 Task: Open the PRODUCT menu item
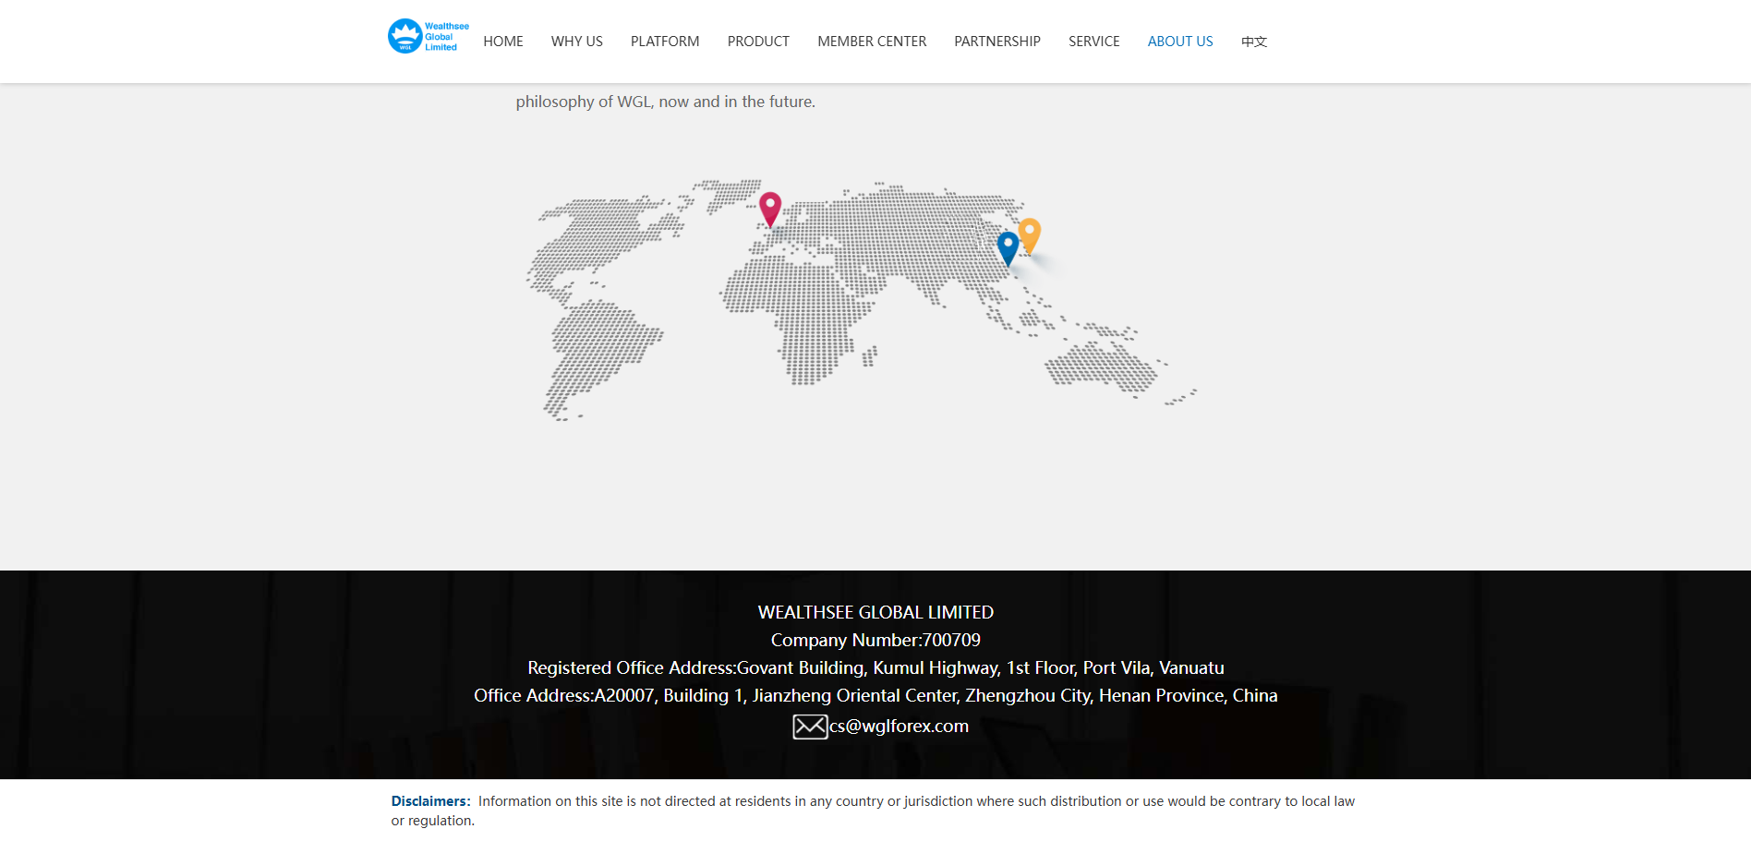coord(758,42)
